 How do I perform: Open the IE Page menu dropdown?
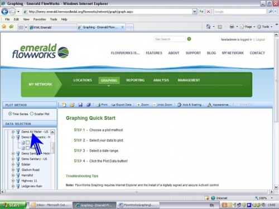click(x=254, y=27)
